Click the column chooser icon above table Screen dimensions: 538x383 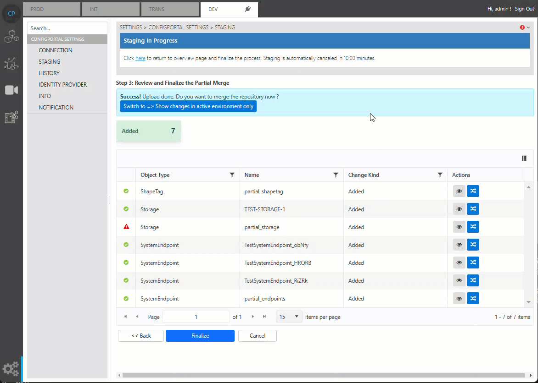524,159
